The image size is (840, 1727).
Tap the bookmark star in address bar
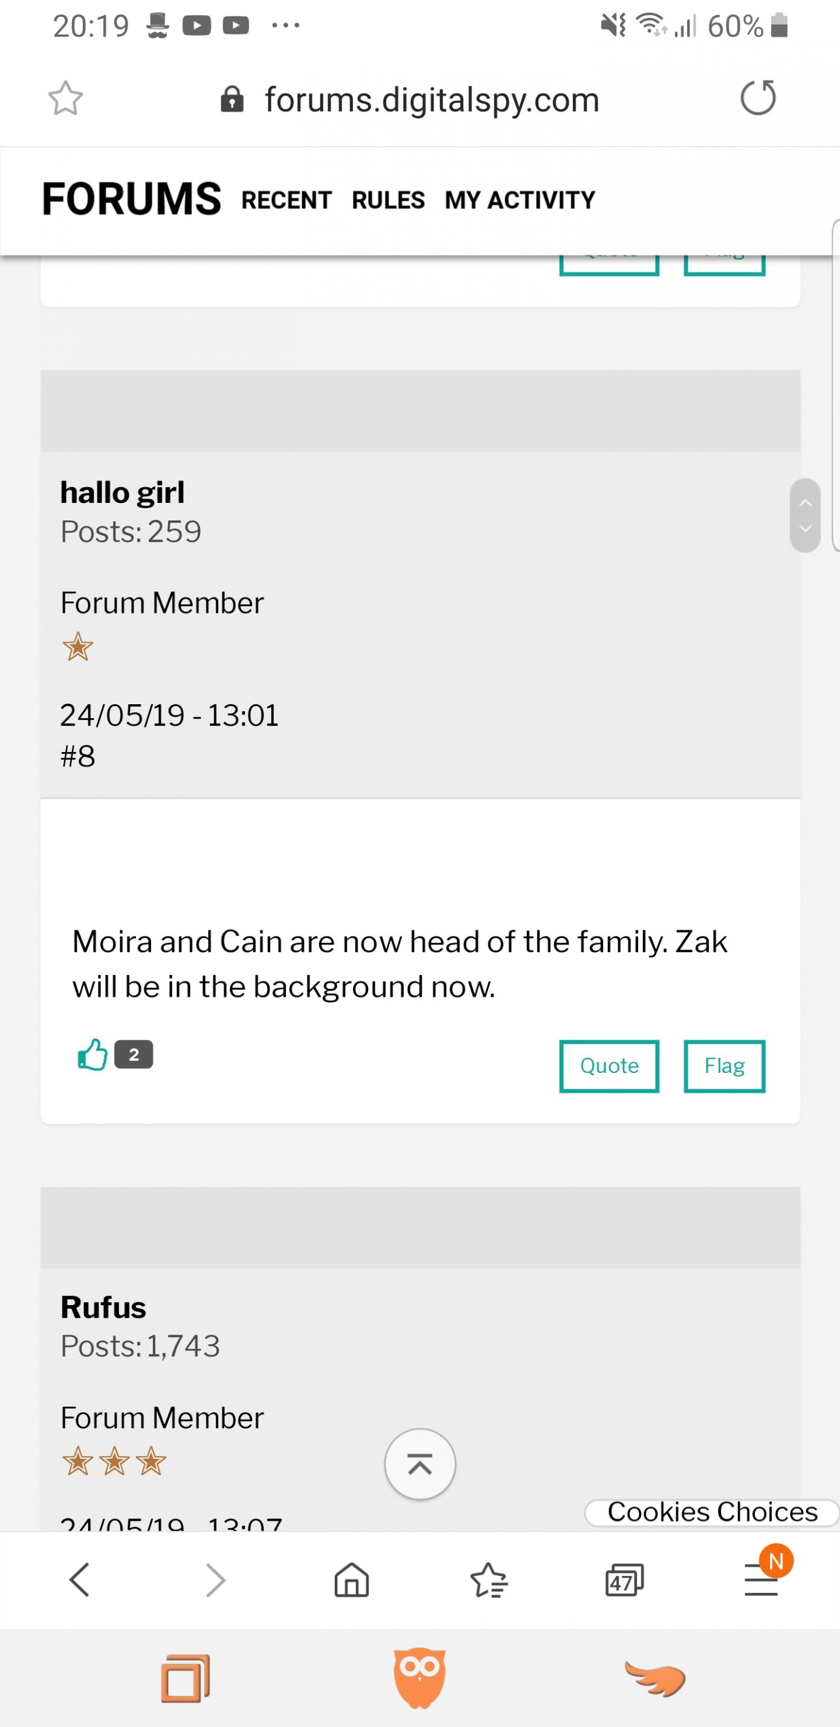(x=66, y=99)
